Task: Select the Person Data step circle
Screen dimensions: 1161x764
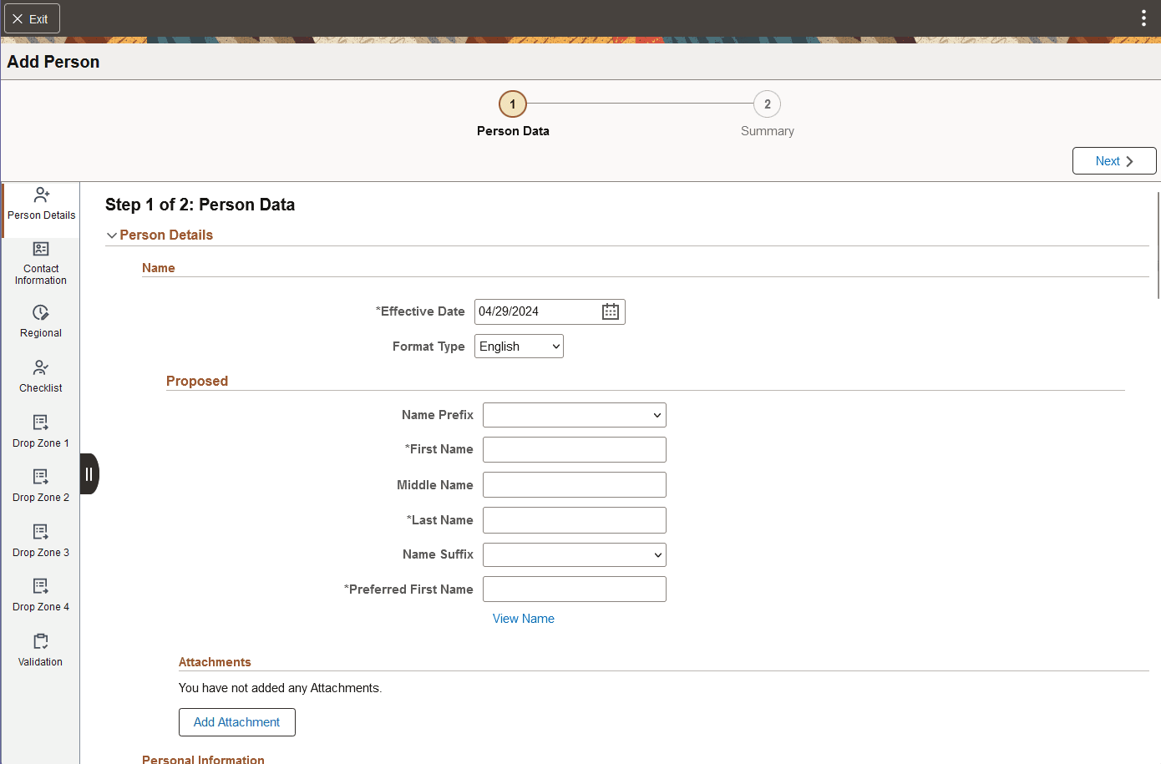Action: (x=512, y=104)
